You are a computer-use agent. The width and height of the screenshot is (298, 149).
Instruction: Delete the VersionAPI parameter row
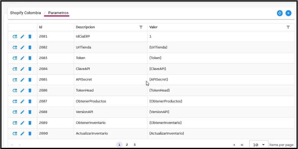coord(30,112)
